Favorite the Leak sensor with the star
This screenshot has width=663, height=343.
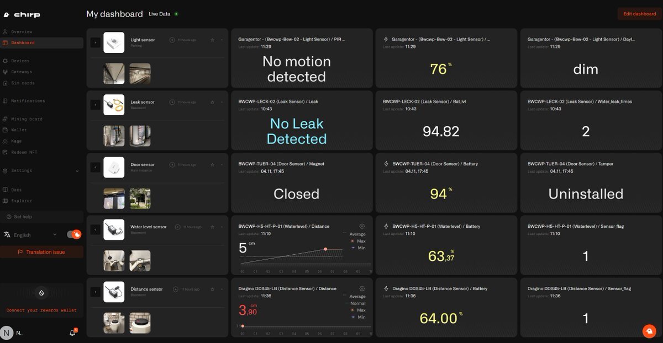point(212,102)
